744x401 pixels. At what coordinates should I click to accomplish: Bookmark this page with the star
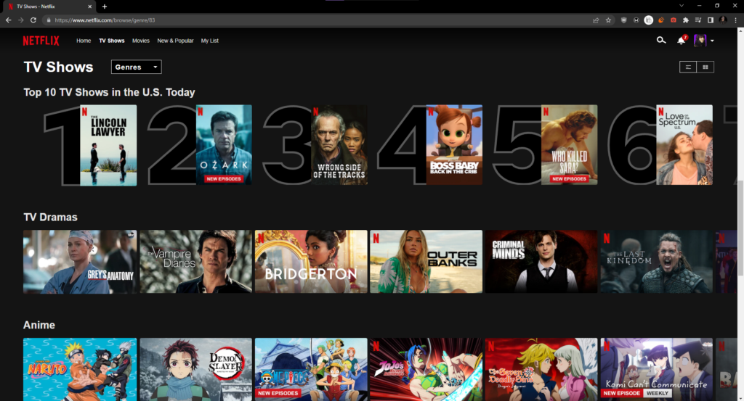click(x=608, y=20)
